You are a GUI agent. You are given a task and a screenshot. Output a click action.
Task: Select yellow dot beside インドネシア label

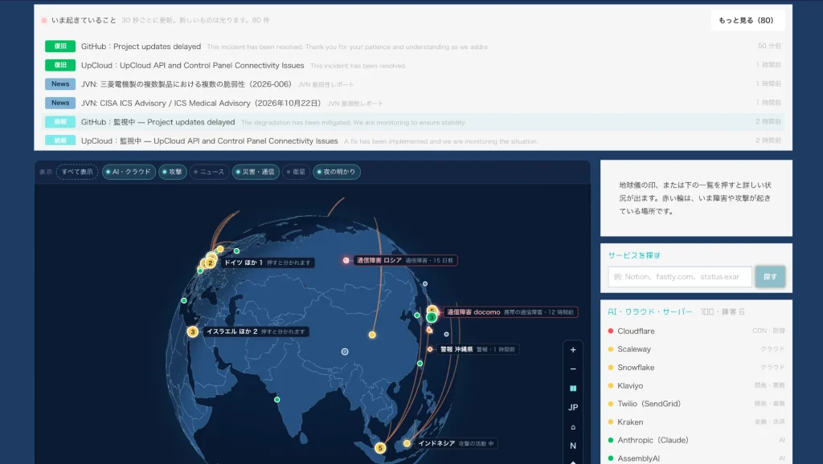(407, 444)
